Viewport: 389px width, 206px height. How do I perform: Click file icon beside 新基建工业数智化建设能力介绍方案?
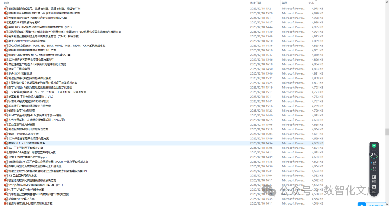pyautogui.click(x=6, y=106)
